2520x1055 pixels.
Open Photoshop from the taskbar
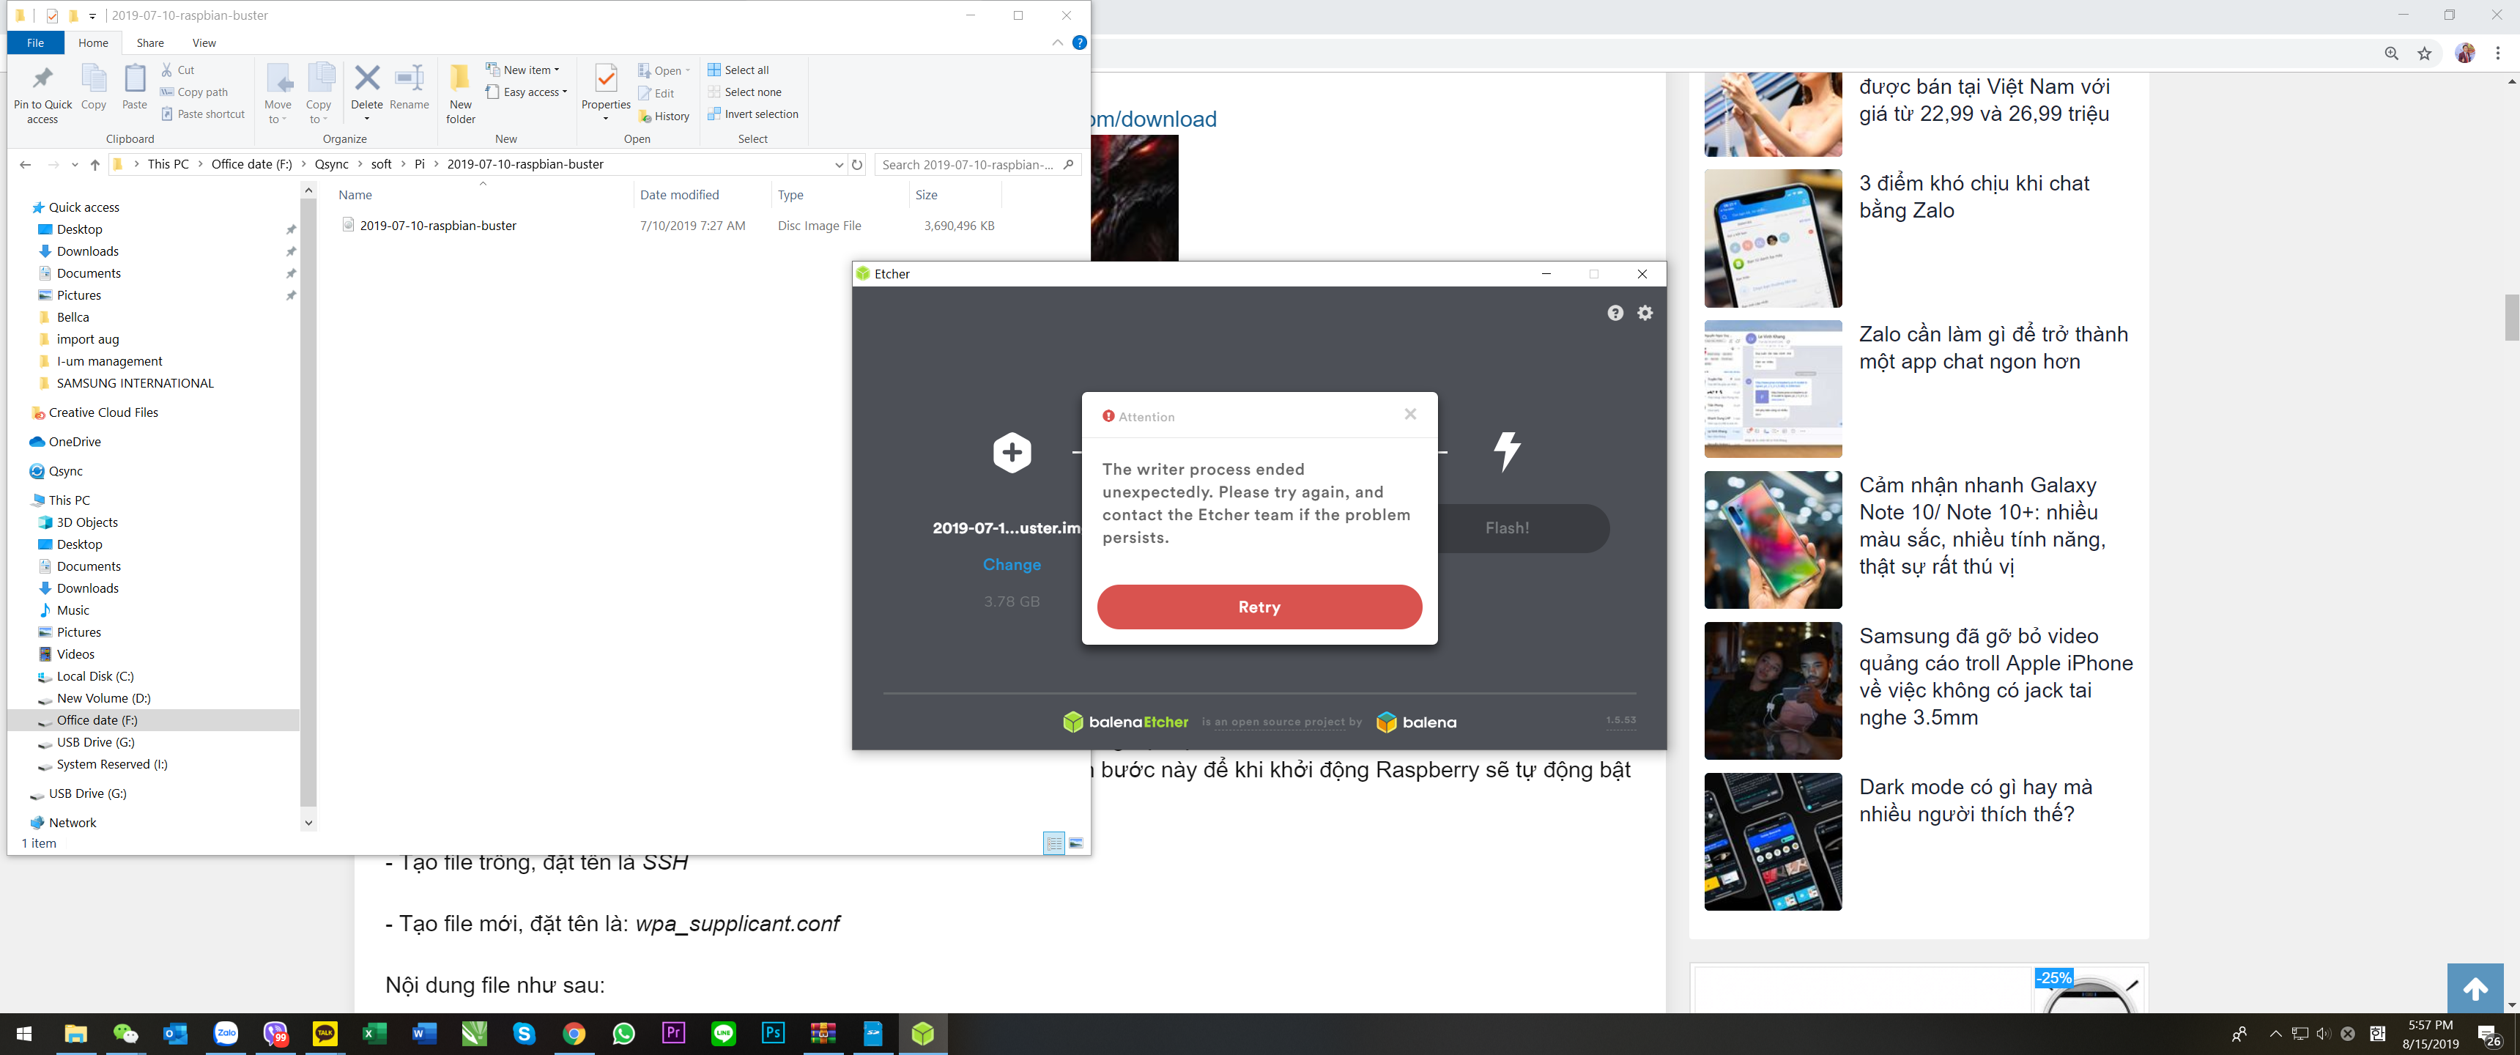point(773,1034)
